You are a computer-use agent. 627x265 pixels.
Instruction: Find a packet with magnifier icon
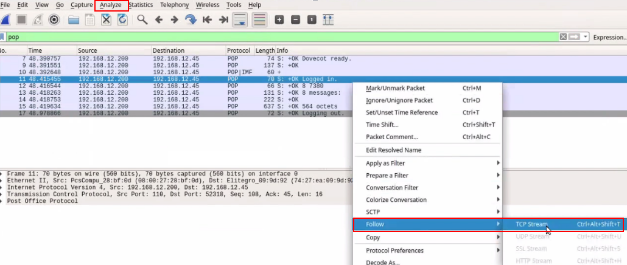[142, 19]
